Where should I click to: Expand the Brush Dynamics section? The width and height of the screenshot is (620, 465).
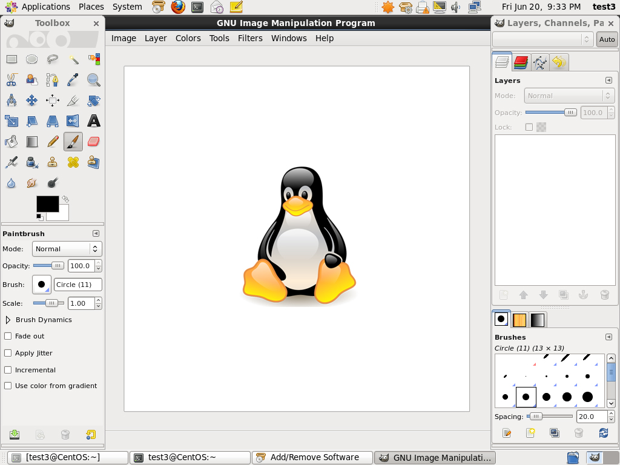point(8,320)
